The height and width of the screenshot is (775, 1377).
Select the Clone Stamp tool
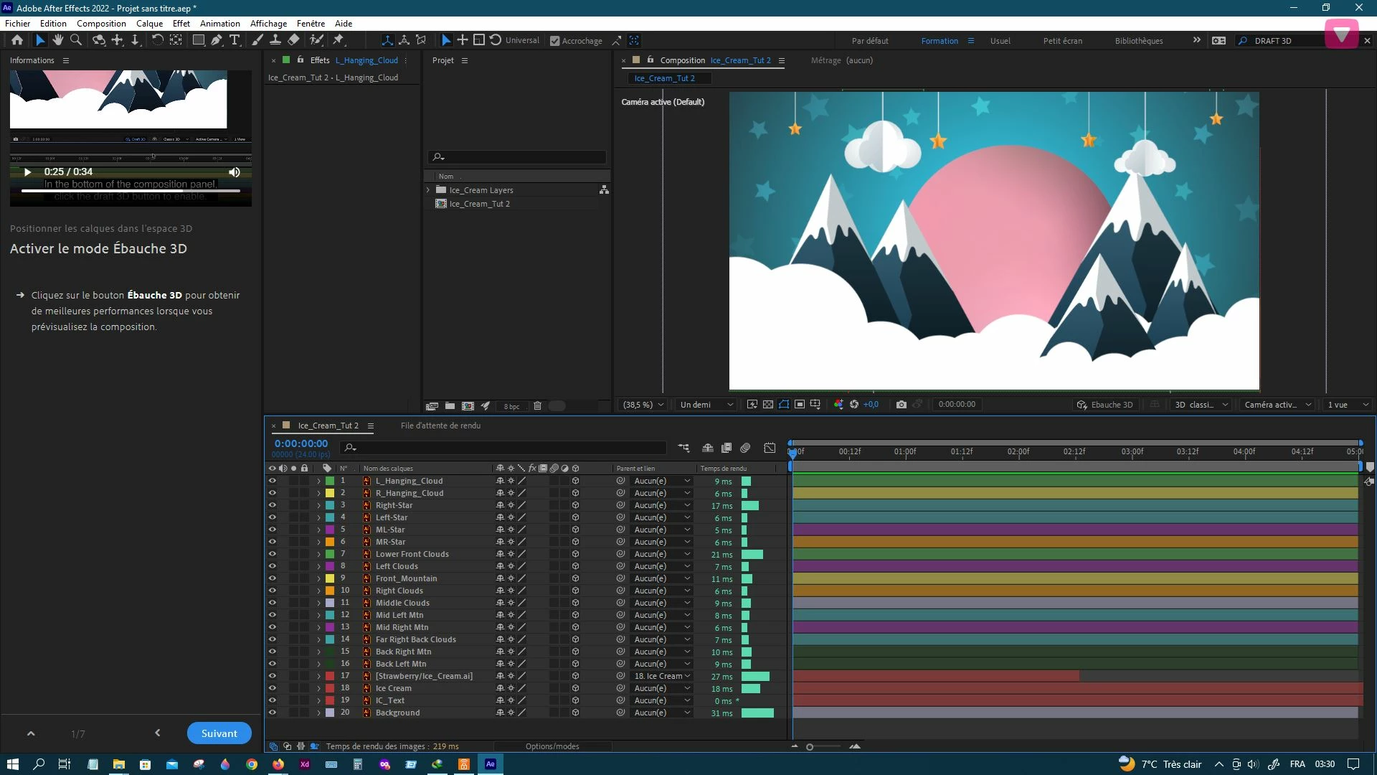point(275,40)
